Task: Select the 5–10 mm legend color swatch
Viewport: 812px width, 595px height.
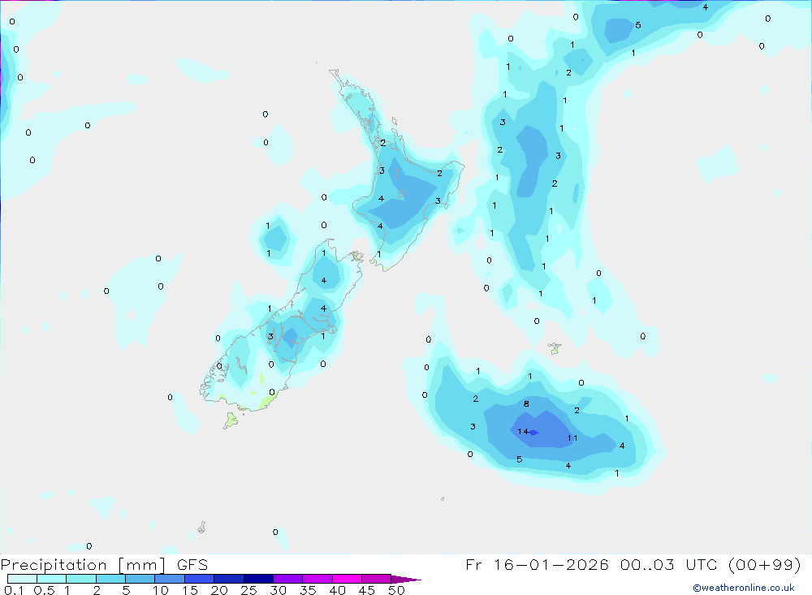Action: click(140, 579)
